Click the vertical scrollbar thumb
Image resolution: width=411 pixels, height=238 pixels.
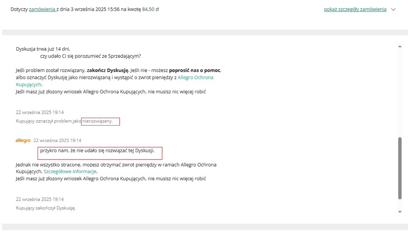pos(400,168)
